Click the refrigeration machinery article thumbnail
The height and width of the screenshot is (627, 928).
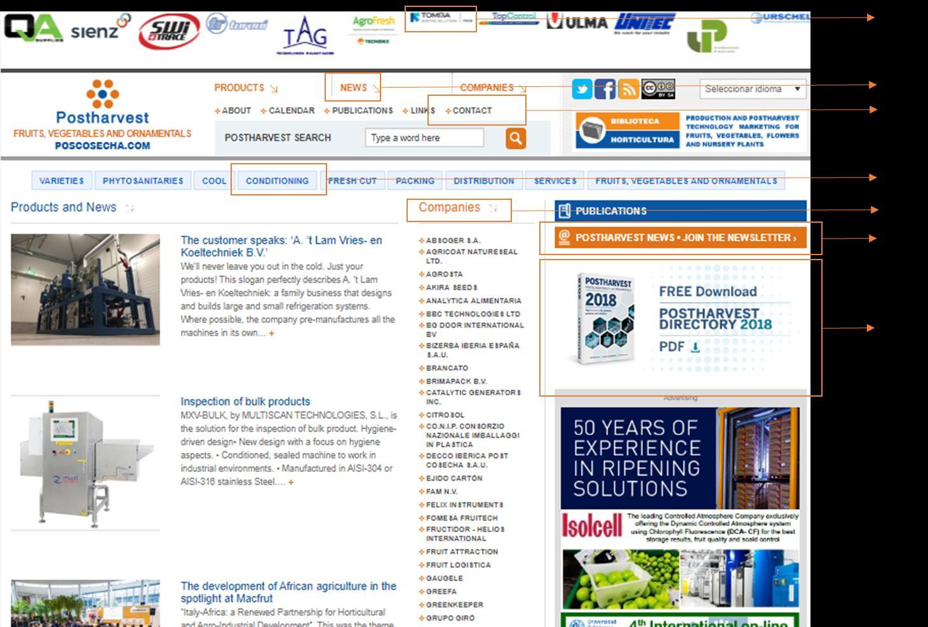pos(85,289)
